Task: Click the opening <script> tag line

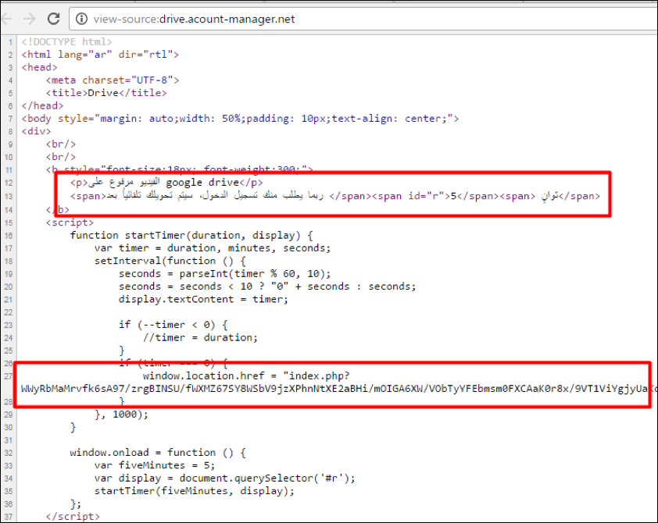Action: [x=70, y=222]
